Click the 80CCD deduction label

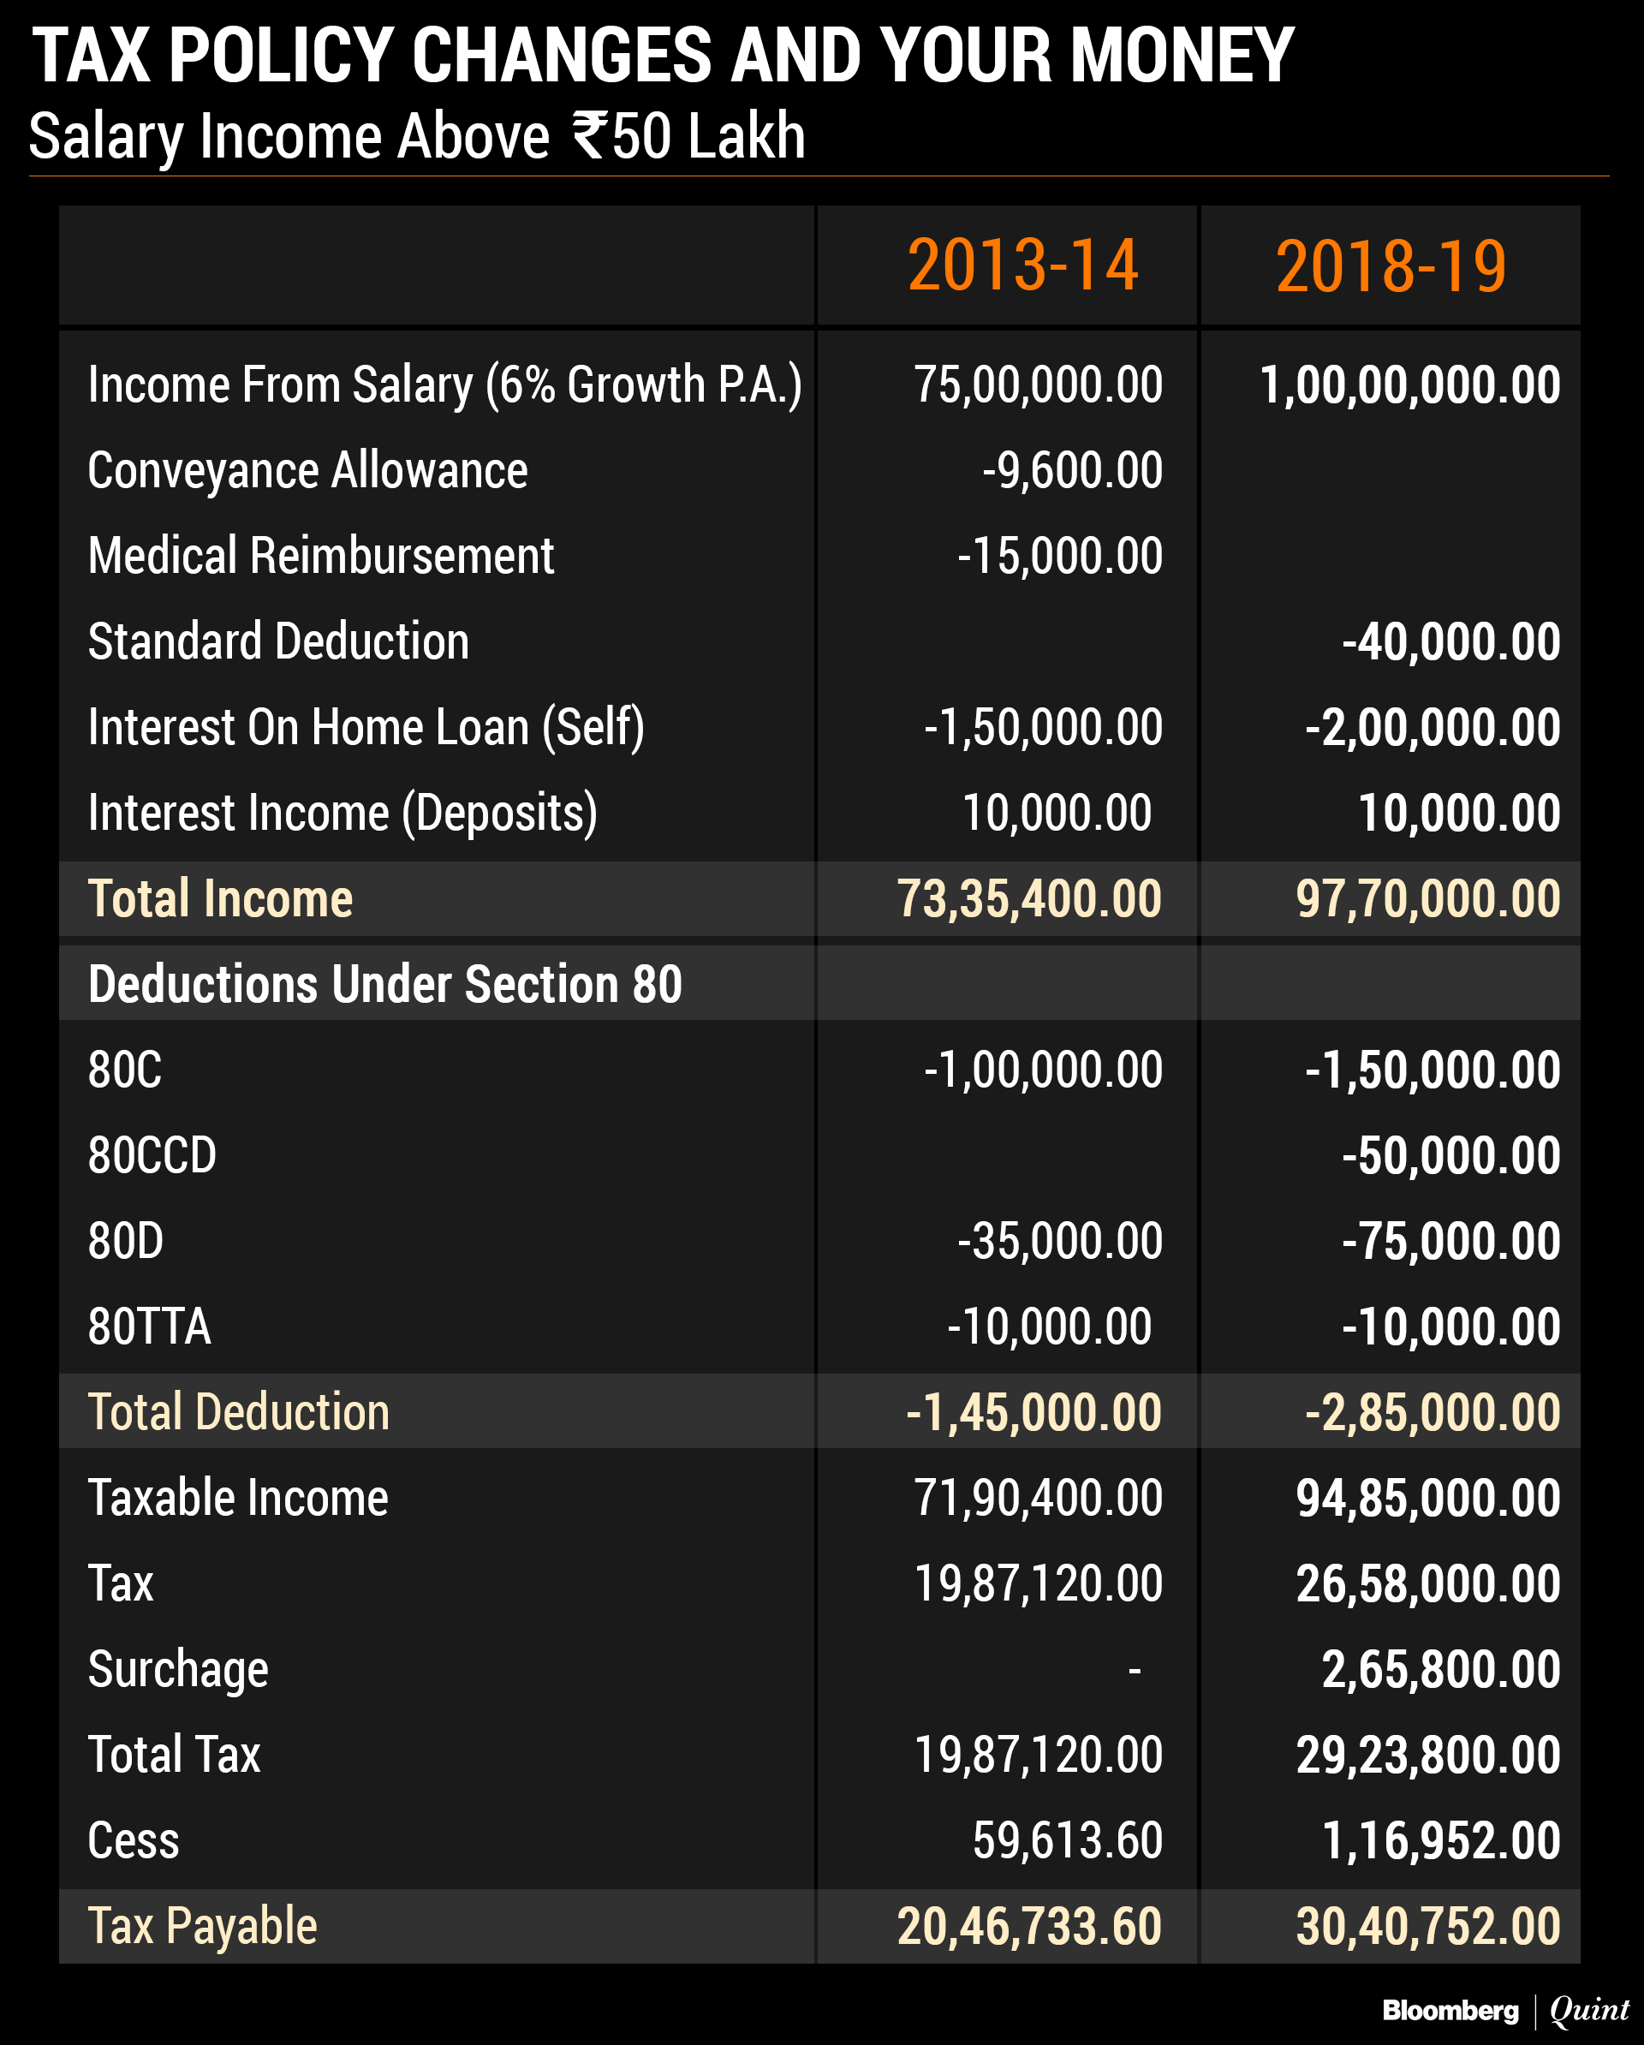tap(152, 1155)
